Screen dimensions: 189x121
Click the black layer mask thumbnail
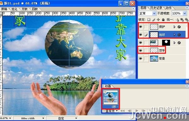[x=166, y=42]
